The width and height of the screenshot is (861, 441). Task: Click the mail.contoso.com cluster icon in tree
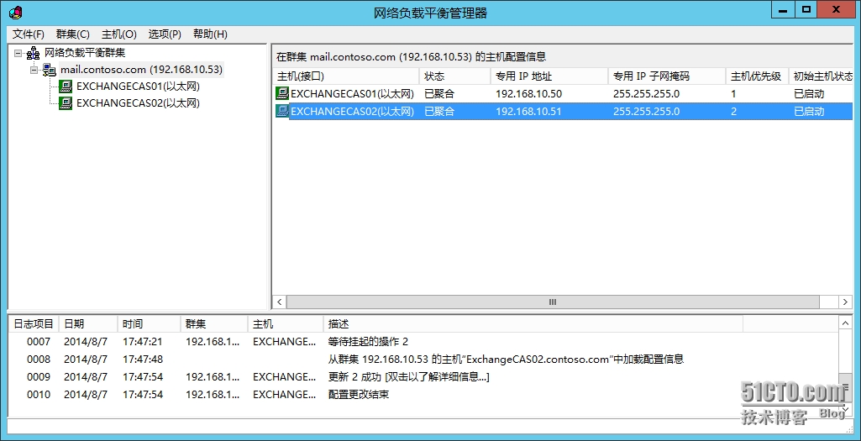[x=50, y=70]
